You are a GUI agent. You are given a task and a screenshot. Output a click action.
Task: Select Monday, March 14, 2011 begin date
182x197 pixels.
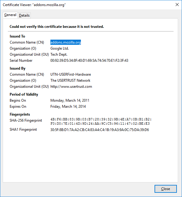[x=70, y=100]
